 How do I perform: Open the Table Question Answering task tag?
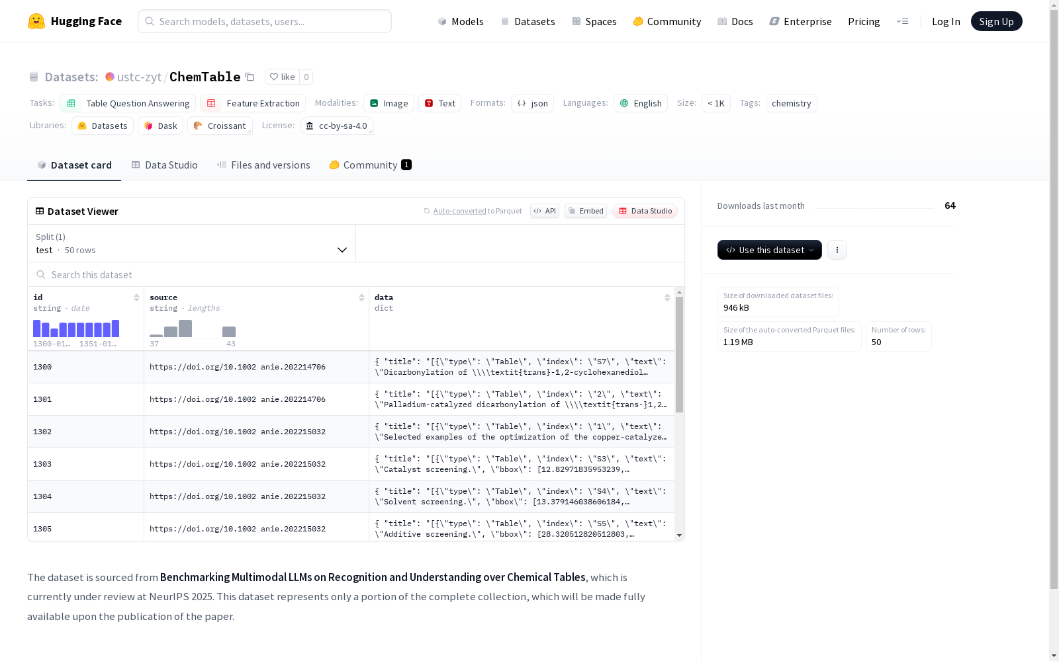pos(128,103)
